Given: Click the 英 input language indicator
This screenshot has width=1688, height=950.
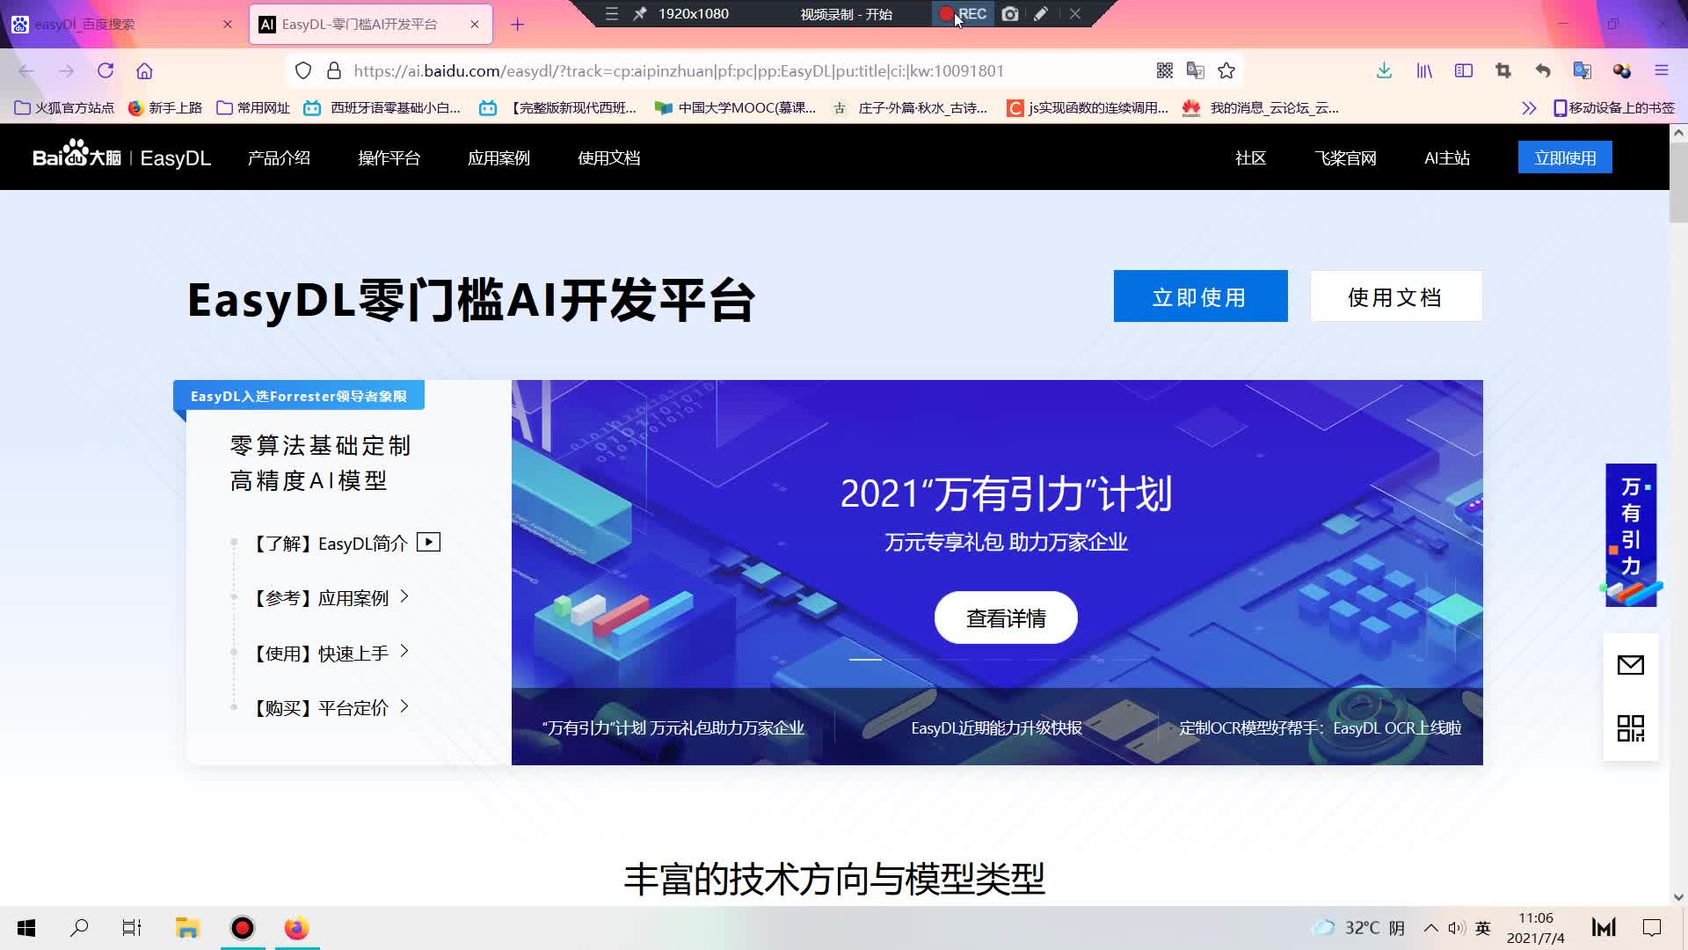Looking at the screenshot, I should pyautogui.click(x=1483, y=928).
